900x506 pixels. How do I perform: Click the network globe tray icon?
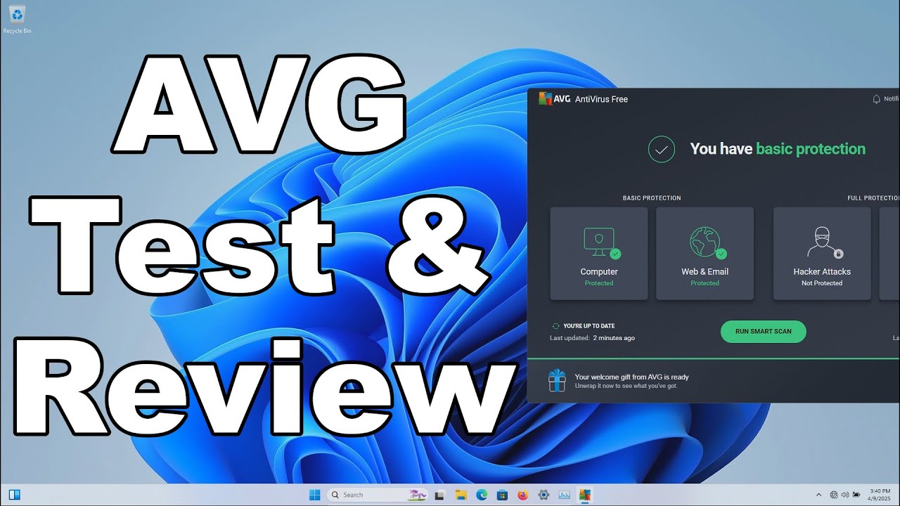834,495
